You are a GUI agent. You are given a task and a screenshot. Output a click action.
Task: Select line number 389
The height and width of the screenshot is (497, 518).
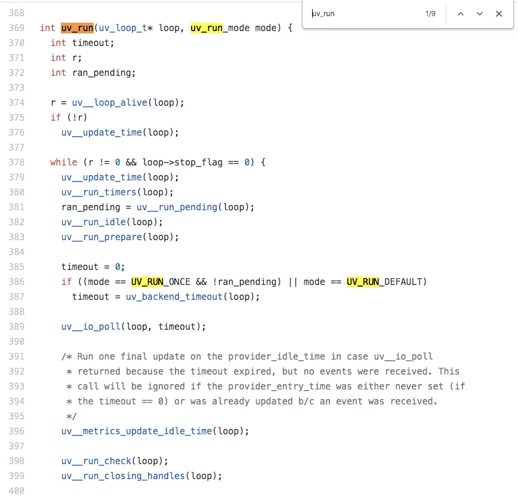(17, 327)
